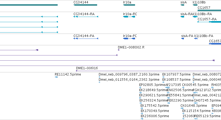
Task: Select the sisA gene arrow
Action: [x=182, y=5]
